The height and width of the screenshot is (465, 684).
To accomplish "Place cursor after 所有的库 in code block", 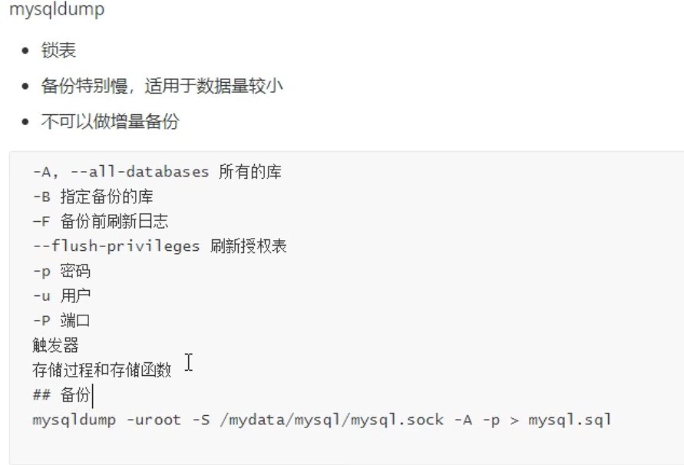I will pos(282,172).
